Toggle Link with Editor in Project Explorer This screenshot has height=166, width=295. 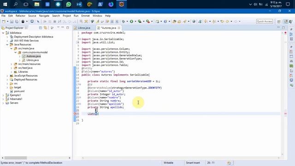[x=45, y=28]
